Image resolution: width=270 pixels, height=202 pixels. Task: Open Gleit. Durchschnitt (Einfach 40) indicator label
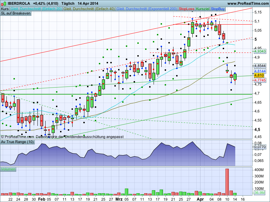click(89, 9)
